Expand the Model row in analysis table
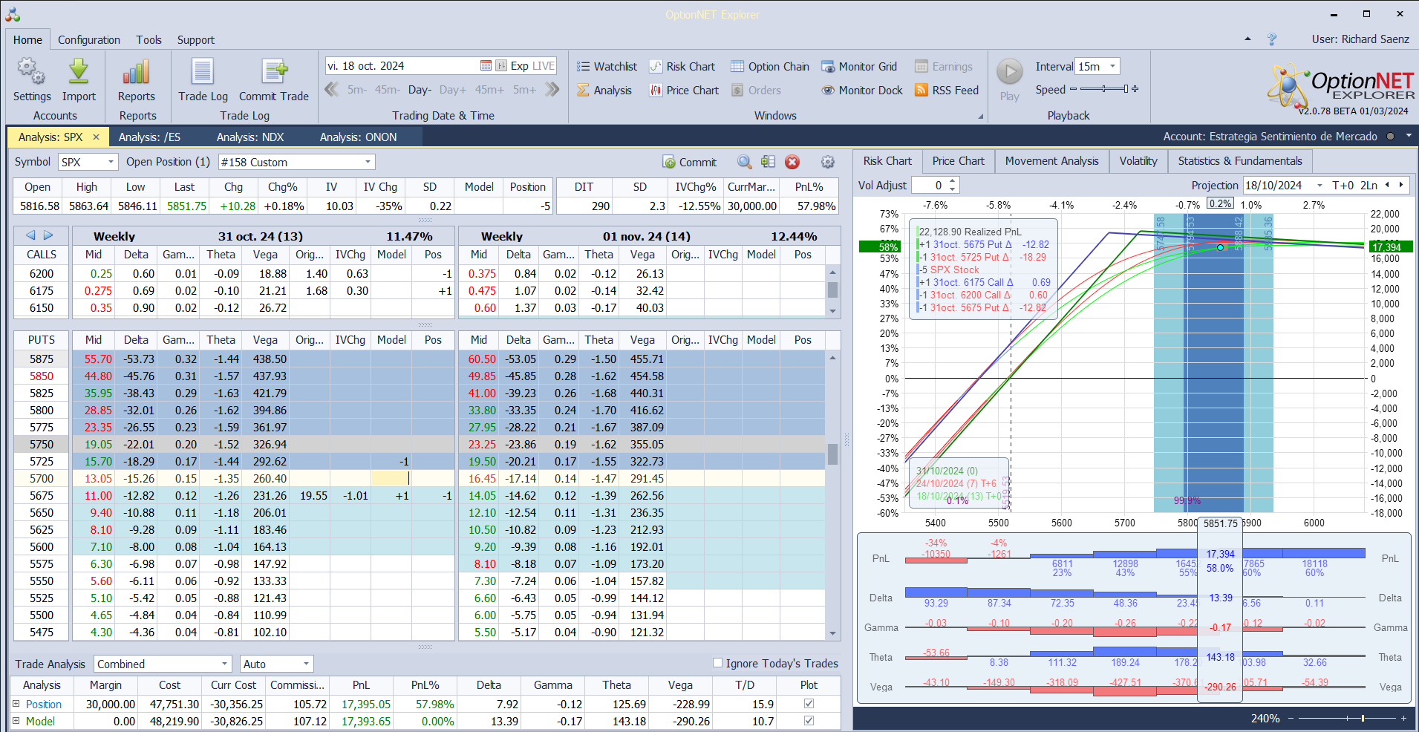Image resolution: width=1419 pixels, height=732 pixels. 16,721
